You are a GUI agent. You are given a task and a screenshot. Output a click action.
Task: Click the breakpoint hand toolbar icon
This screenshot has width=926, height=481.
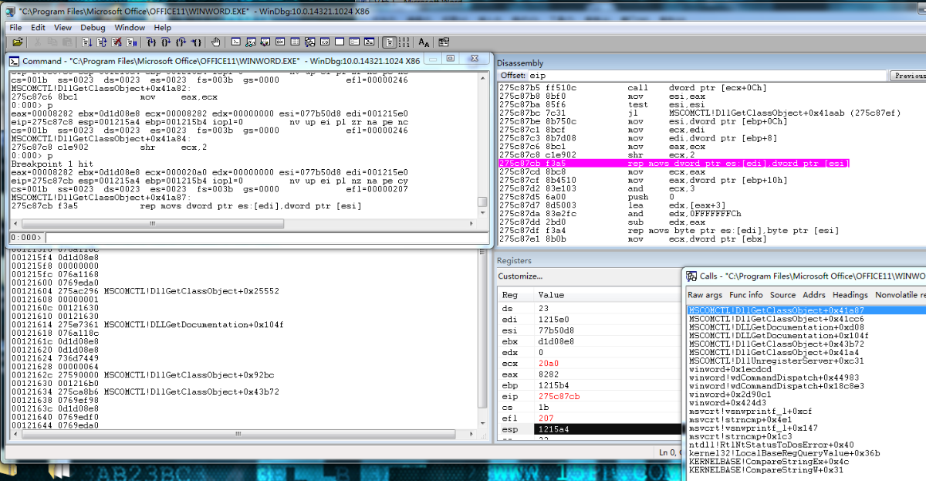point(216,42)
